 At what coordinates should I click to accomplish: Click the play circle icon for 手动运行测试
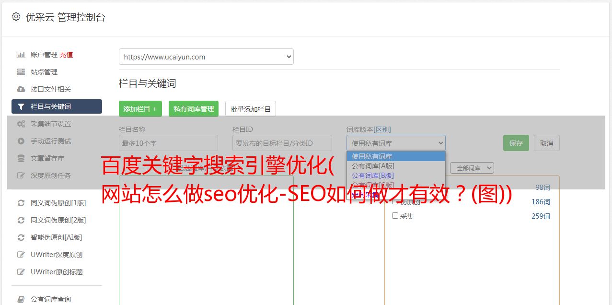point(21,141)
